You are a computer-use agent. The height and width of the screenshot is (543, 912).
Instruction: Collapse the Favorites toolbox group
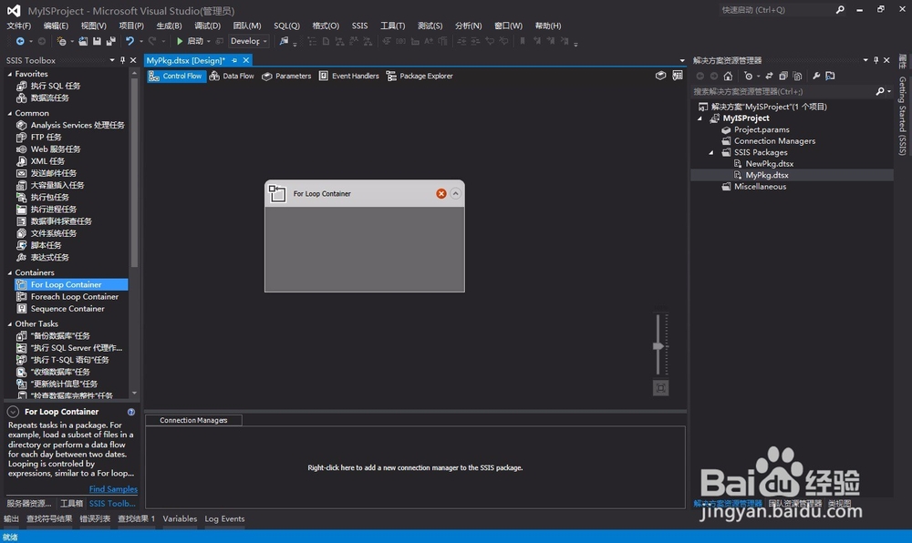tap(10, 75)
